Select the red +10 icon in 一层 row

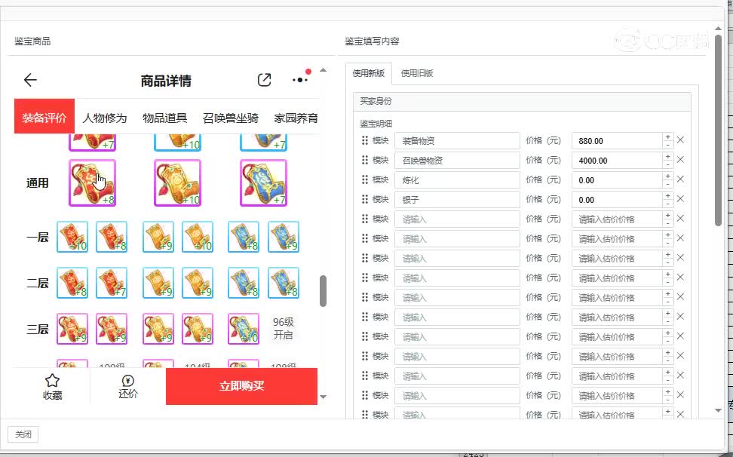tap(72, 237)
